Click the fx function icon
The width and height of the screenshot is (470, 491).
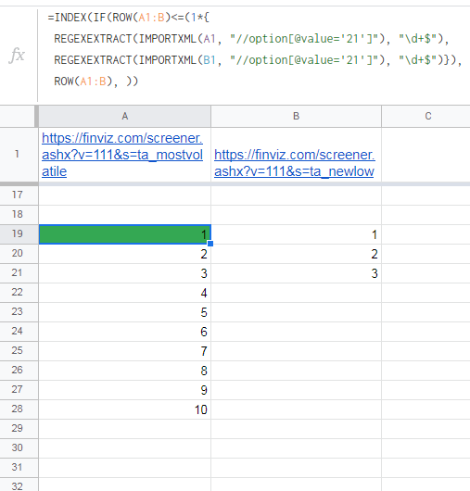pos(17,56)
